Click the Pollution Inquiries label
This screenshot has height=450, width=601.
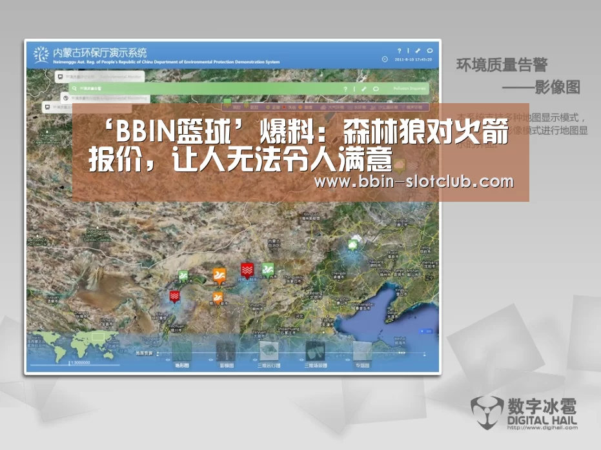(409, 88)
